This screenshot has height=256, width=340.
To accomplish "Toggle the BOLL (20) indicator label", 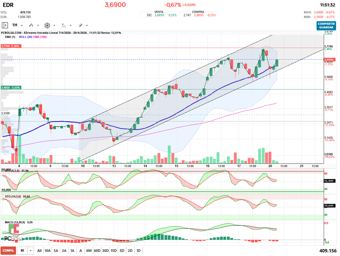I will click(x=26, y=37).
